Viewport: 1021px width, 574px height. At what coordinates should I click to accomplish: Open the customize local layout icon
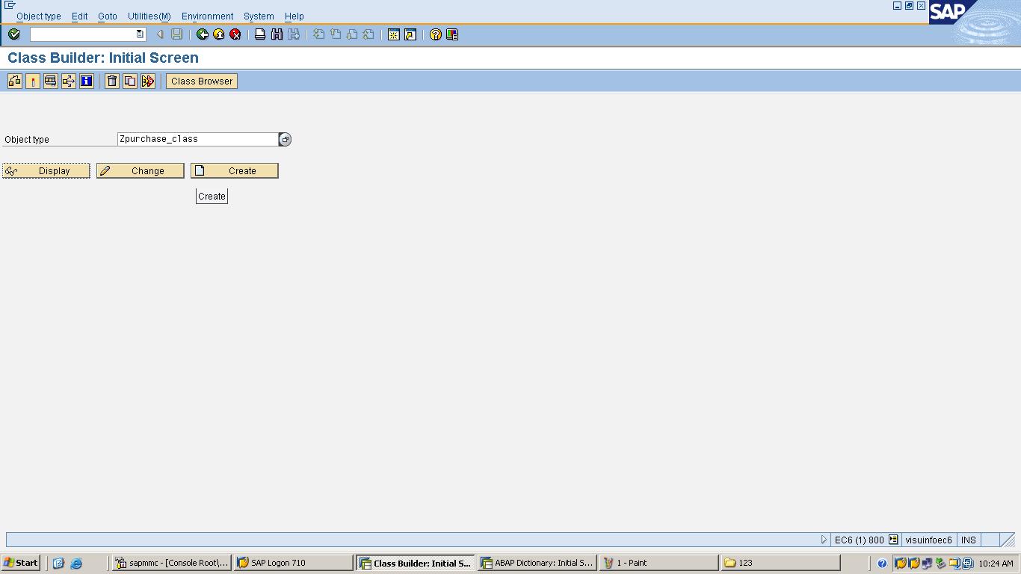[451, 34]
